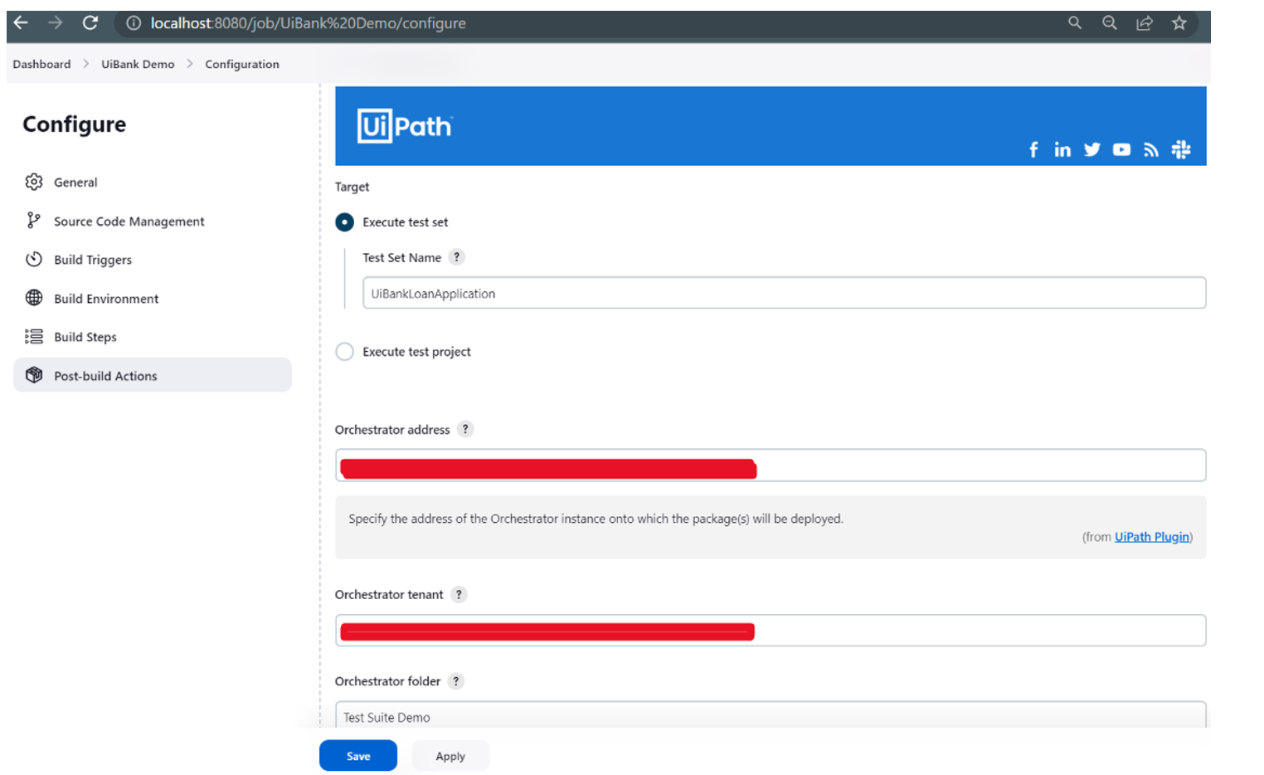Click the Orchestrator address input field
The image size is (1264, 775).
tap(771, 465)
